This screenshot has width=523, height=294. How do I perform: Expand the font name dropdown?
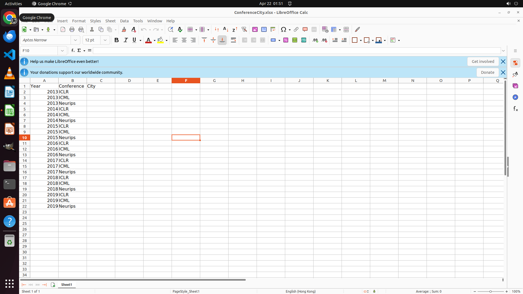(x=75, y=40)
